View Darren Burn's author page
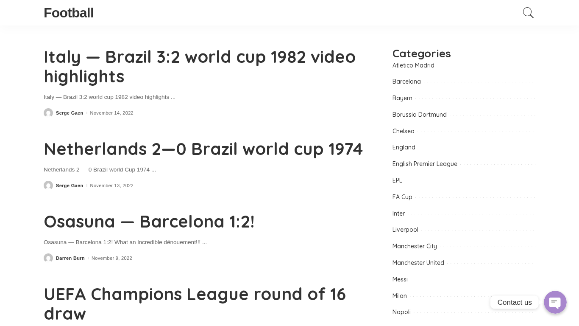 (x=70, y=258)
